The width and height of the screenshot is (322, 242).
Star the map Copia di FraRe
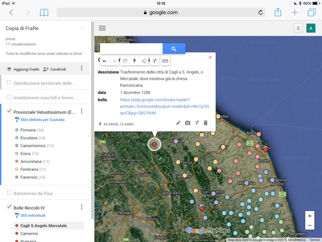click(x=83, y=28)
